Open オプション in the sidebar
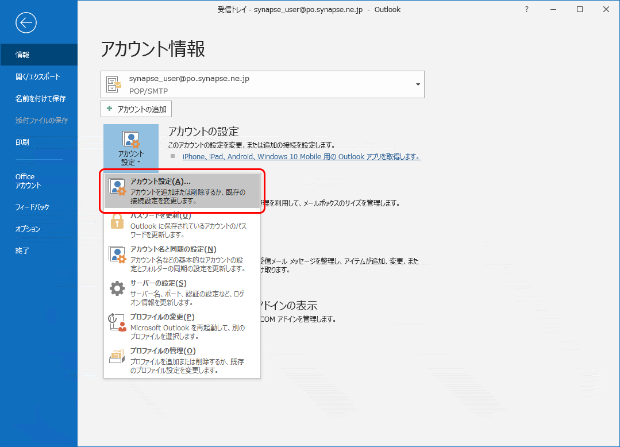This screenshot has width=620, height=447. pos(38,229)
